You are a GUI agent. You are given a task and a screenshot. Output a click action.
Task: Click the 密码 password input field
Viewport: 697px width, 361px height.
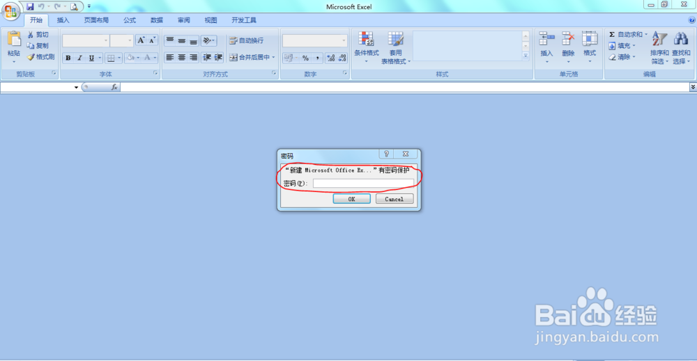click(363, 183)
